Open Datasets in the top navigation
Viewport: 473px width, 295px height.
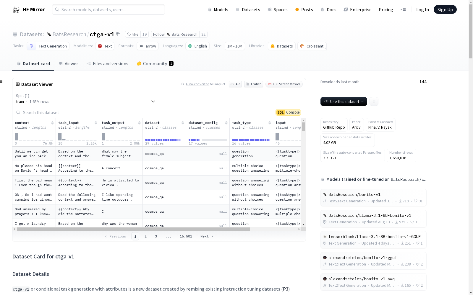(x=248, y=9)
